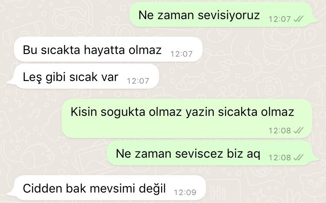This screenshot has width=326, height=203.
Task: Click the 12:09 timestamp on 'Cidden bak mevsimi değil'
Action: point(185,193)
